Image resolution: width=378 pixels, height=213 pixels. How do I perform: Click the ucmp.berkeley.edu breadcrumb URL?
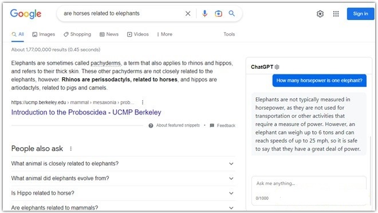tap(72, 102)
